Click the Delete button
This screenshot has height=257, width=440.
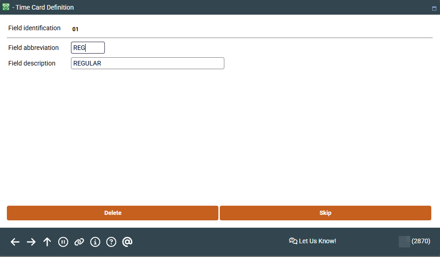point(113,213)
